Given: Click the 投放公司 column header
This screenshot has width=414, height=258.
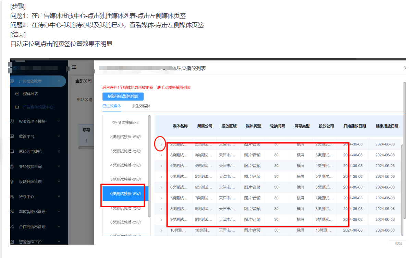Looking at the screenshot, I should [326, 126].
